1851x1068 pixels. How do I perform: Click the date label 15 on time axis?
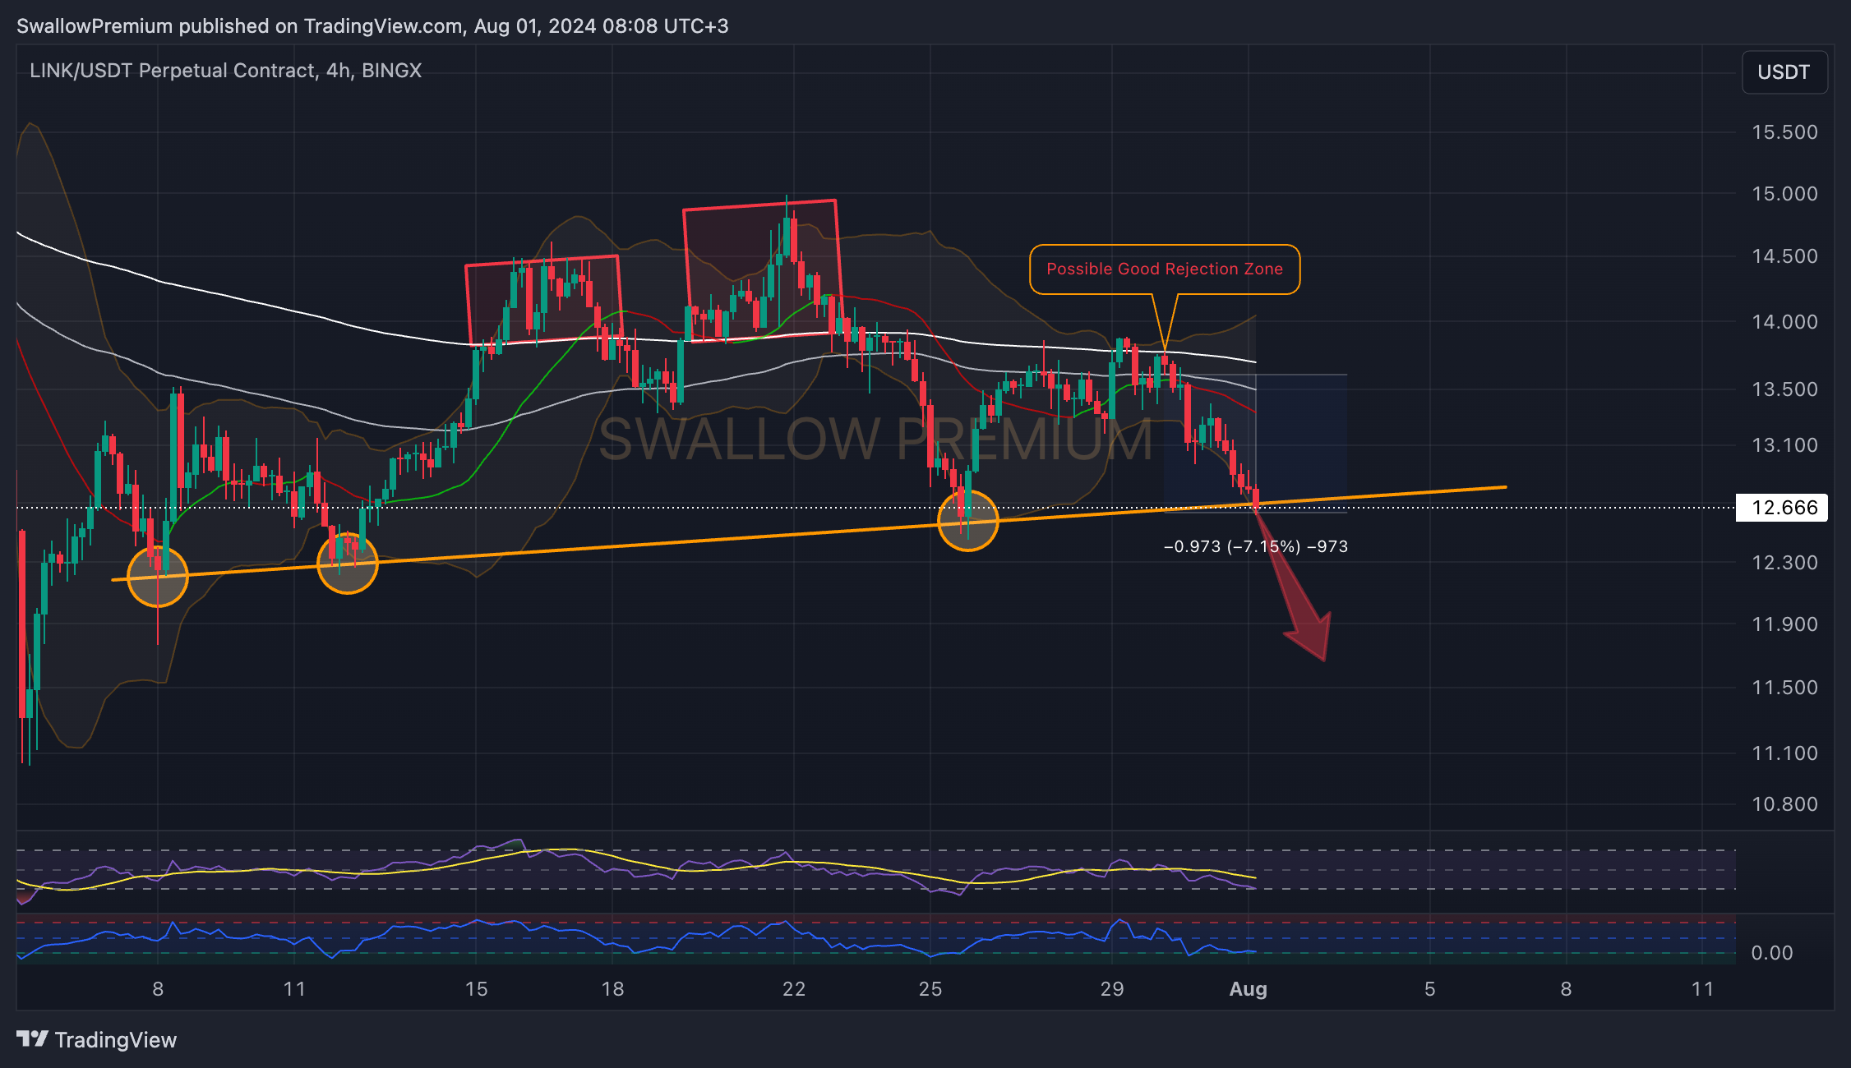click(477, 989)
